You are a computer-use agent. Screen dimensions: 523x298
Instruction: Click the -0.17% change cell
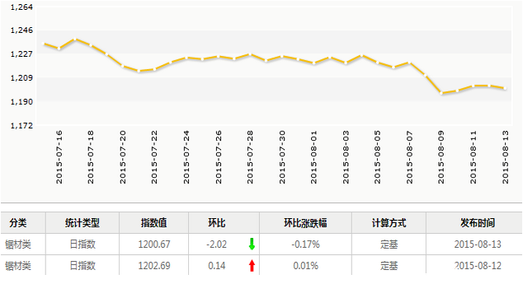click(305, 244)
